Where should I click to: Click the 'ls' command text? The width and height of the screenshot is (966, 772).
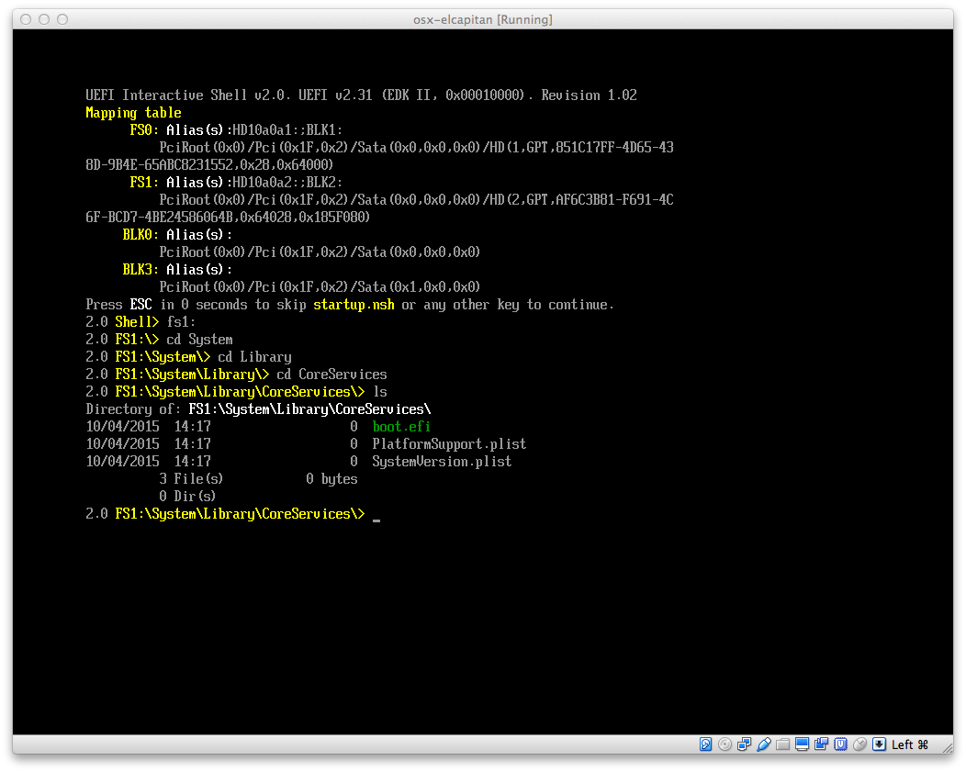point(380,392)
